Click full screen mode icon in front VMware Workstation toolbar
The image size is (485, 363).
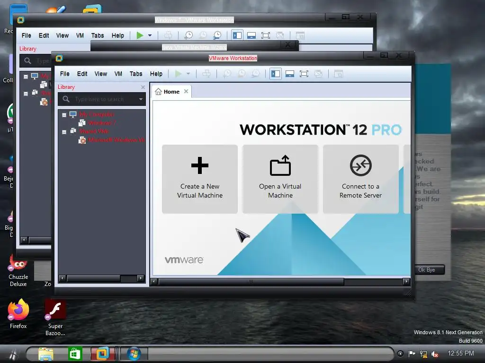(304, 74)
